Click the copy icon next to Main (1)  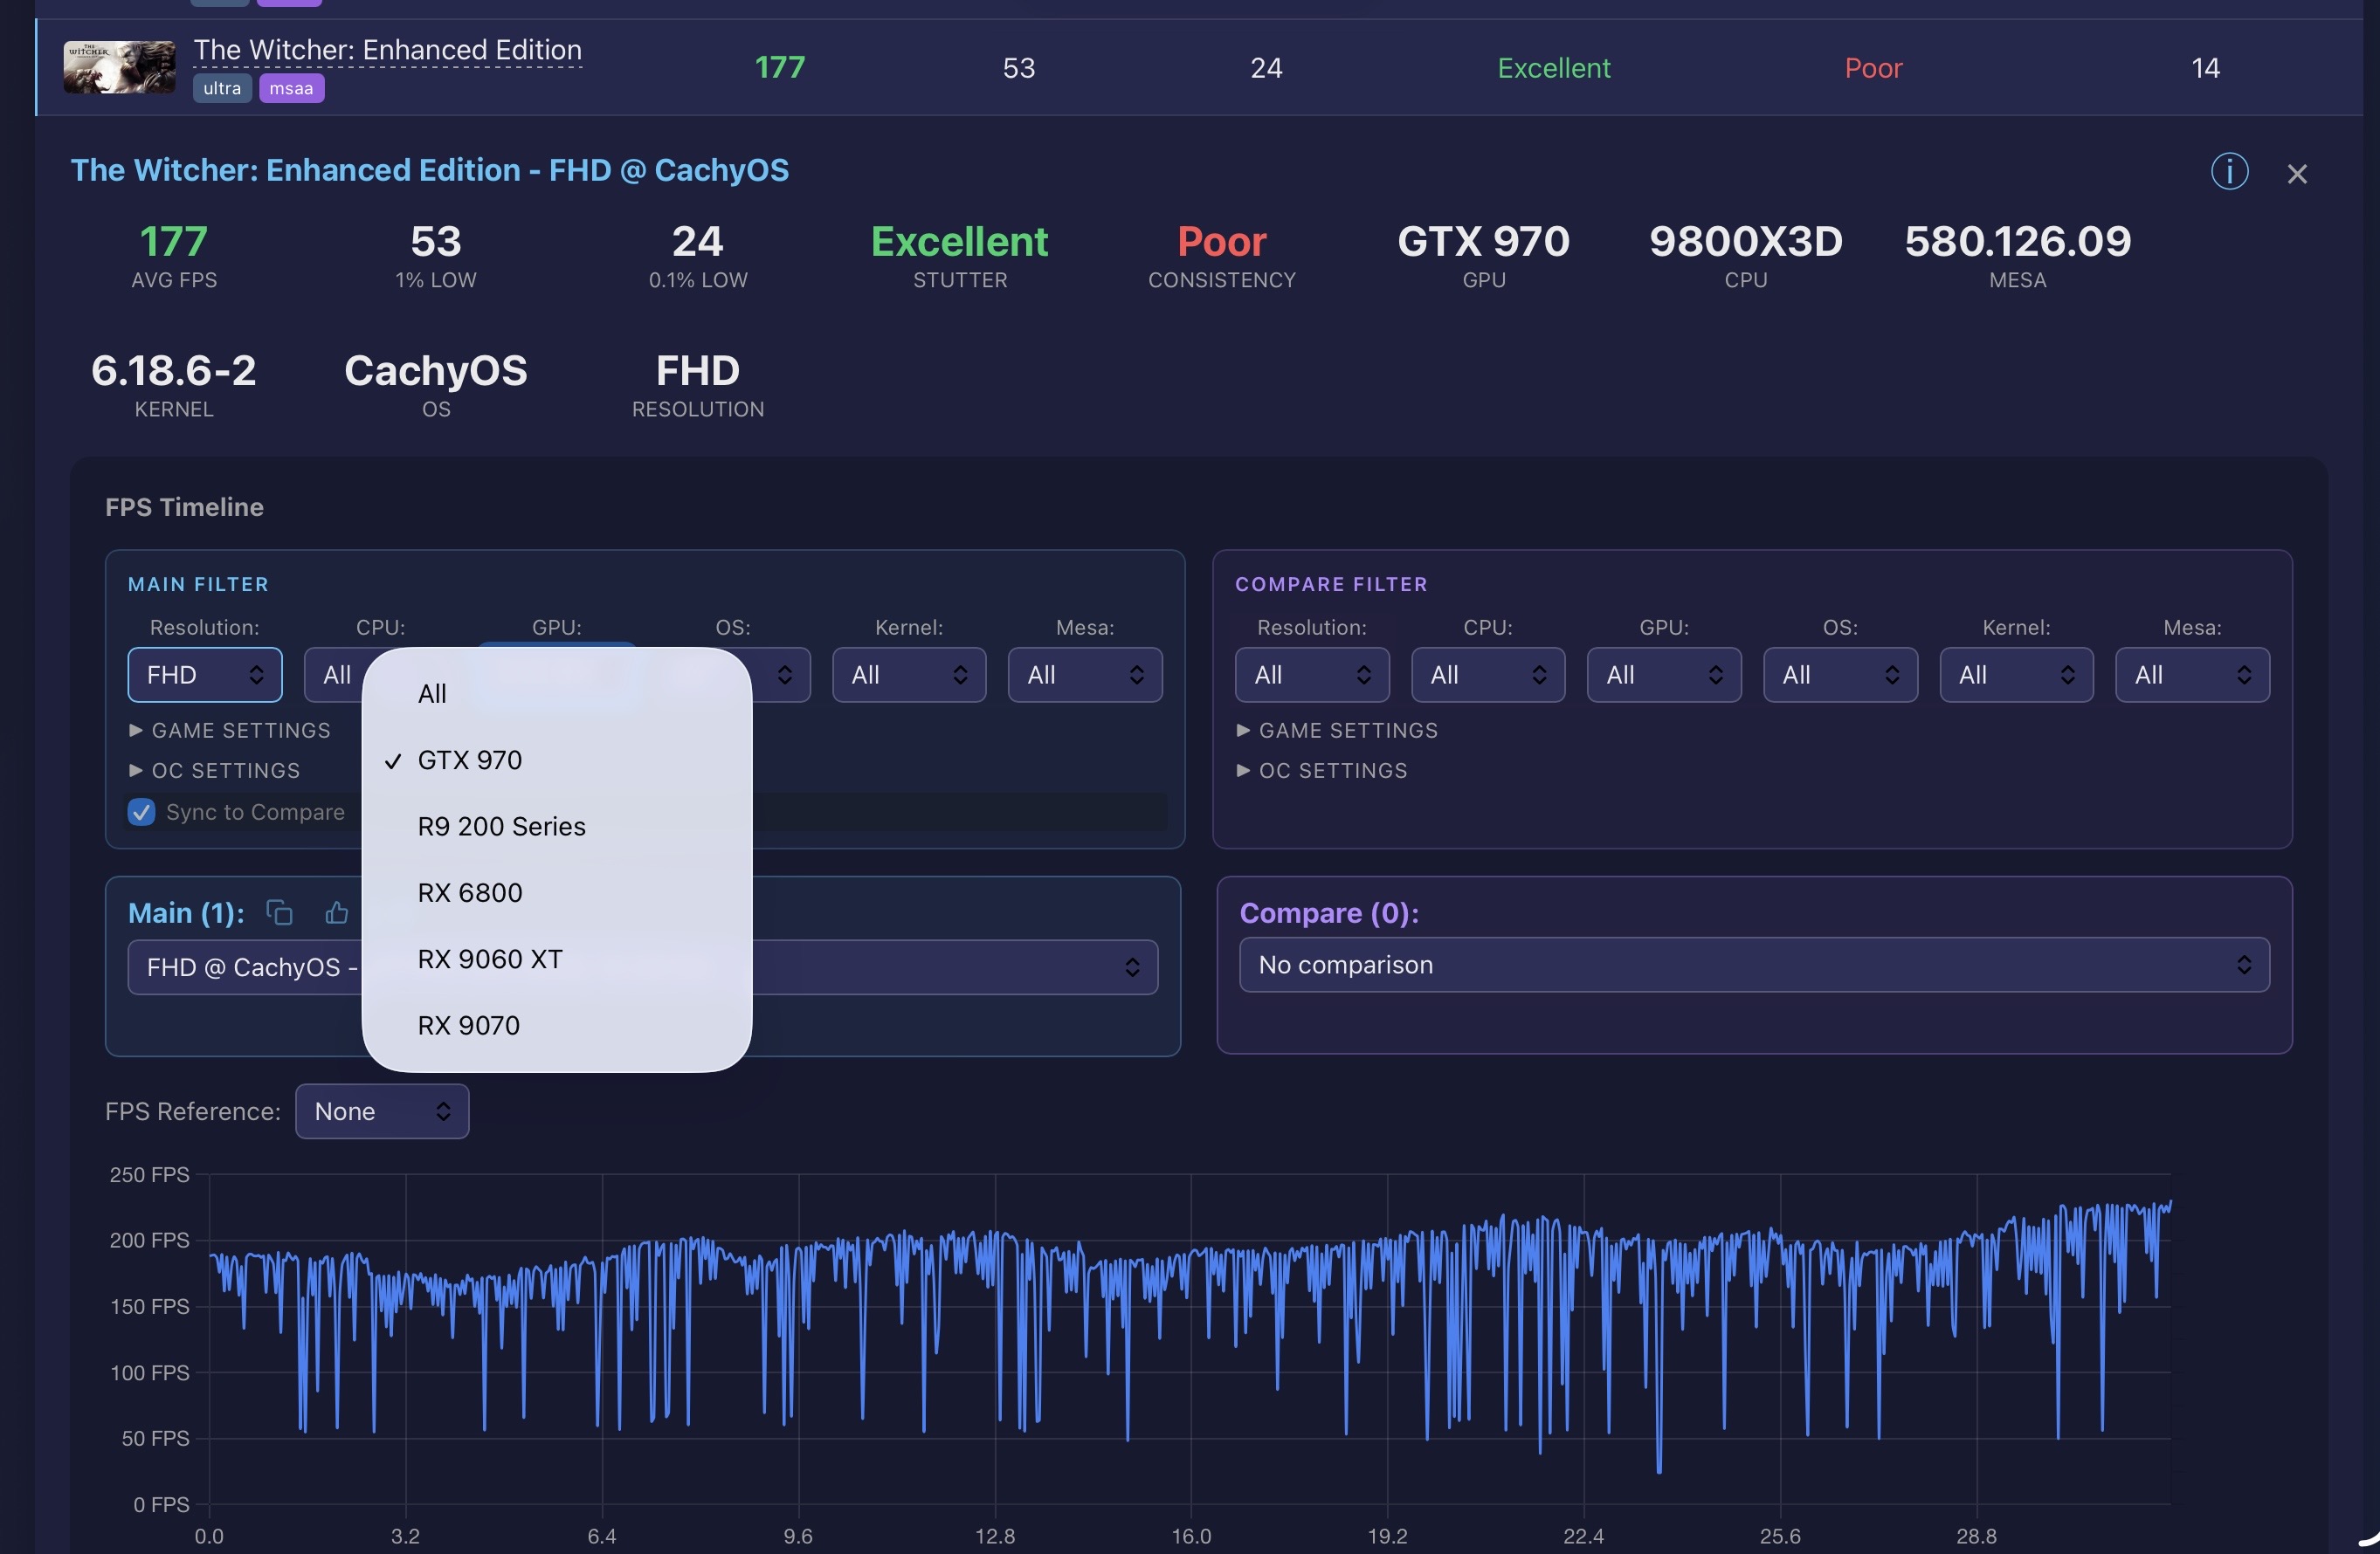279,912
